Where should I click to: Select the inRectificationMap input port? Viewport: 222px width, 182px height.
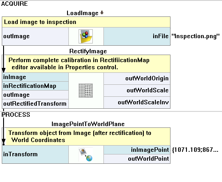coord(35,86)
